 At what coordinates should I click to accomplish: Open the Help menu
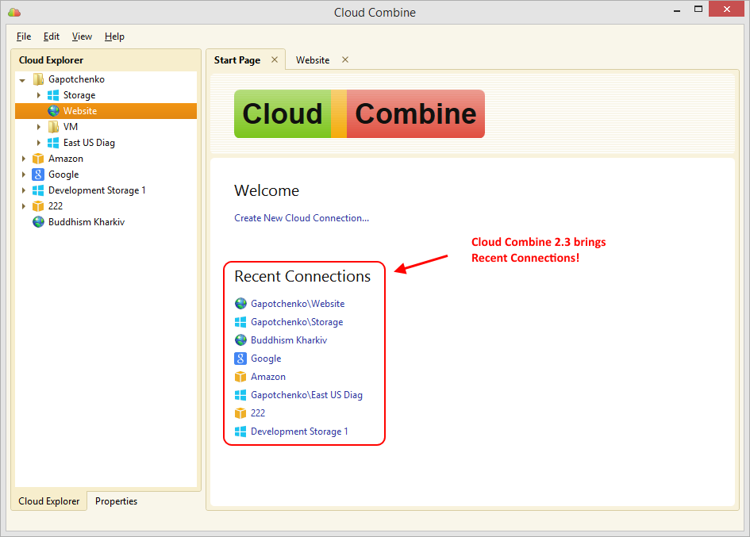coord(114,36)
